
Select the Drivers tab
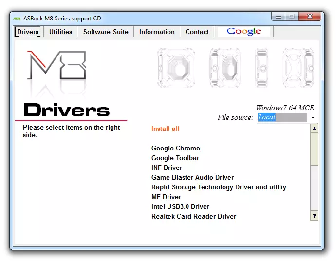click(x=28, y=32)
